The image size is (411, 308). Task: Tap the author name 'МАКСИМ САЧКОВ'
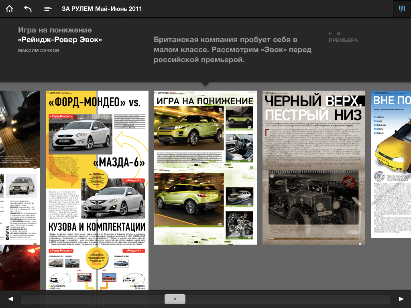pos(39,51)
